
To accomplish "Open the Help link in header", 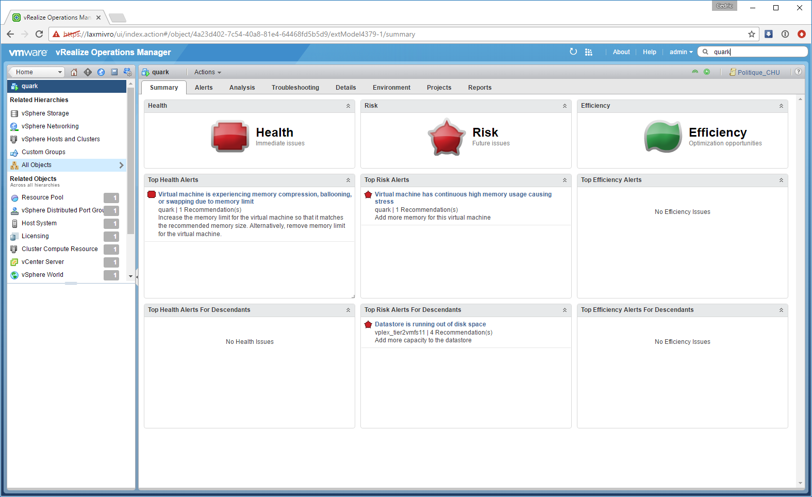I will tap(650, 52).
